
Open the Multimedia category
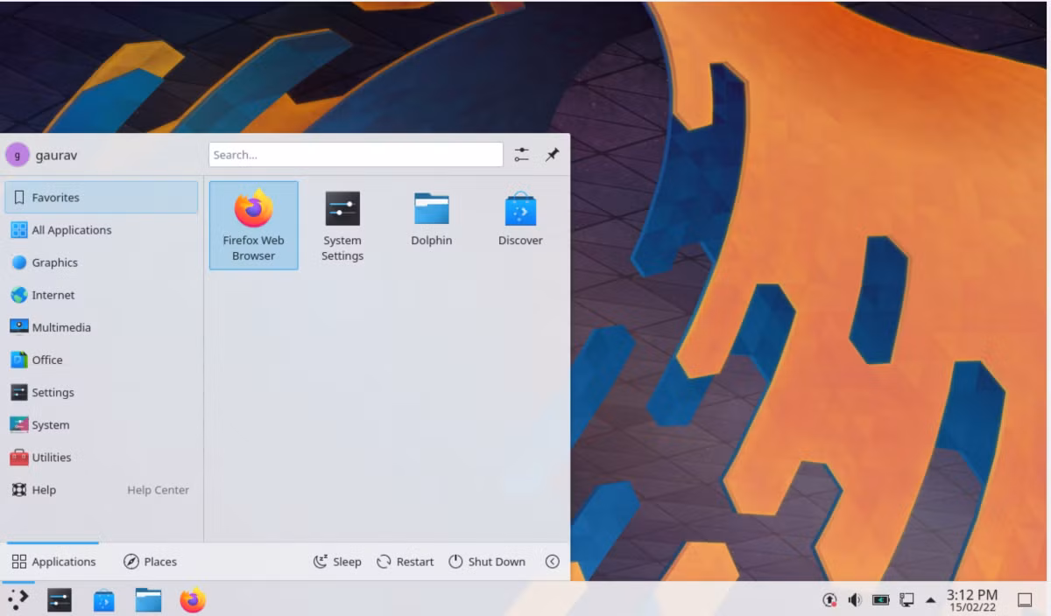click(102, 327)
